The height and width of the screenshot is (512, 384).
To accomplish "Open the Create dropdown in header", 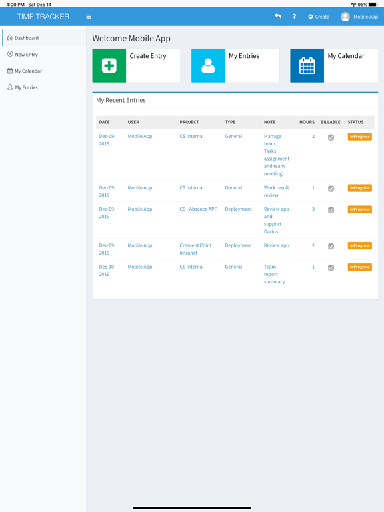I will pos(319,17).
